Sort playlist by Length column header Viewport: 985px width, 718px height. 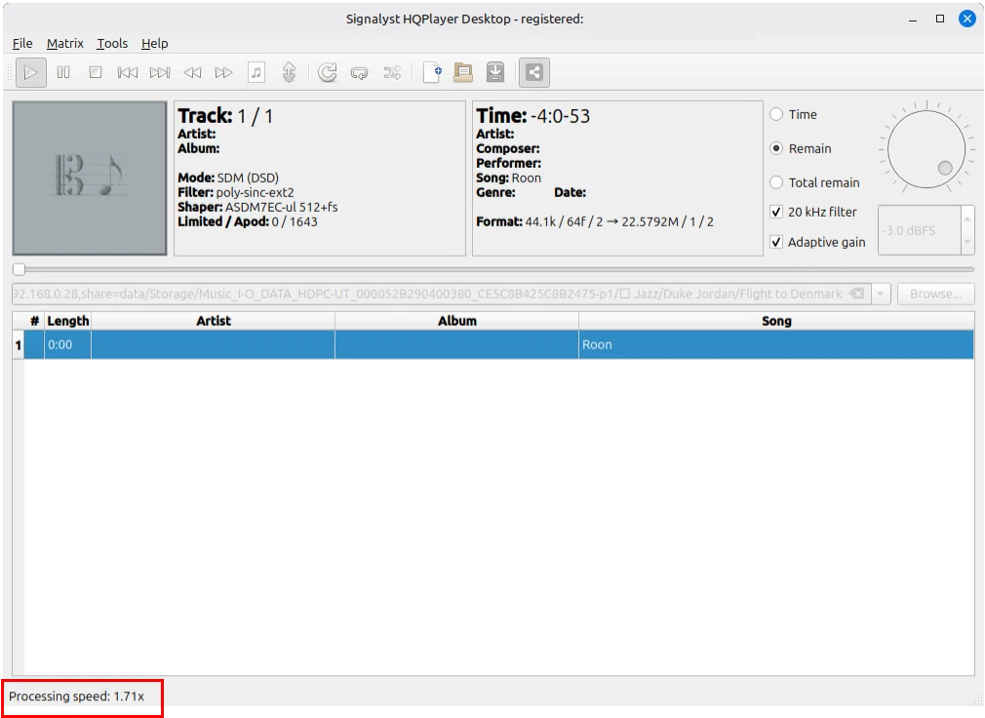coord(68,321)
